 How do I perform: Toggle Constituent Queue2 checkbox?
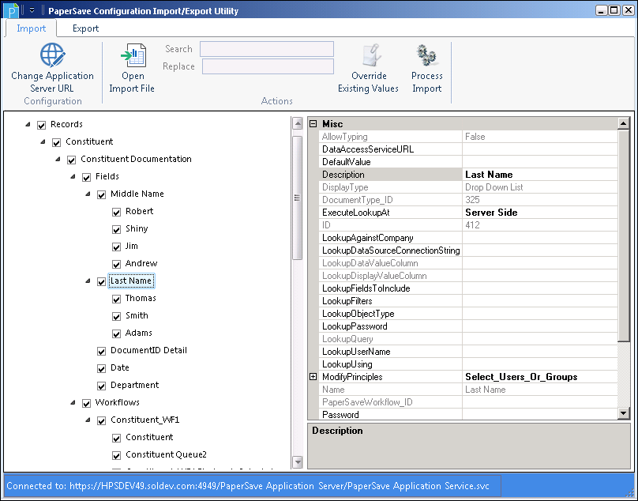pos(116,455)
